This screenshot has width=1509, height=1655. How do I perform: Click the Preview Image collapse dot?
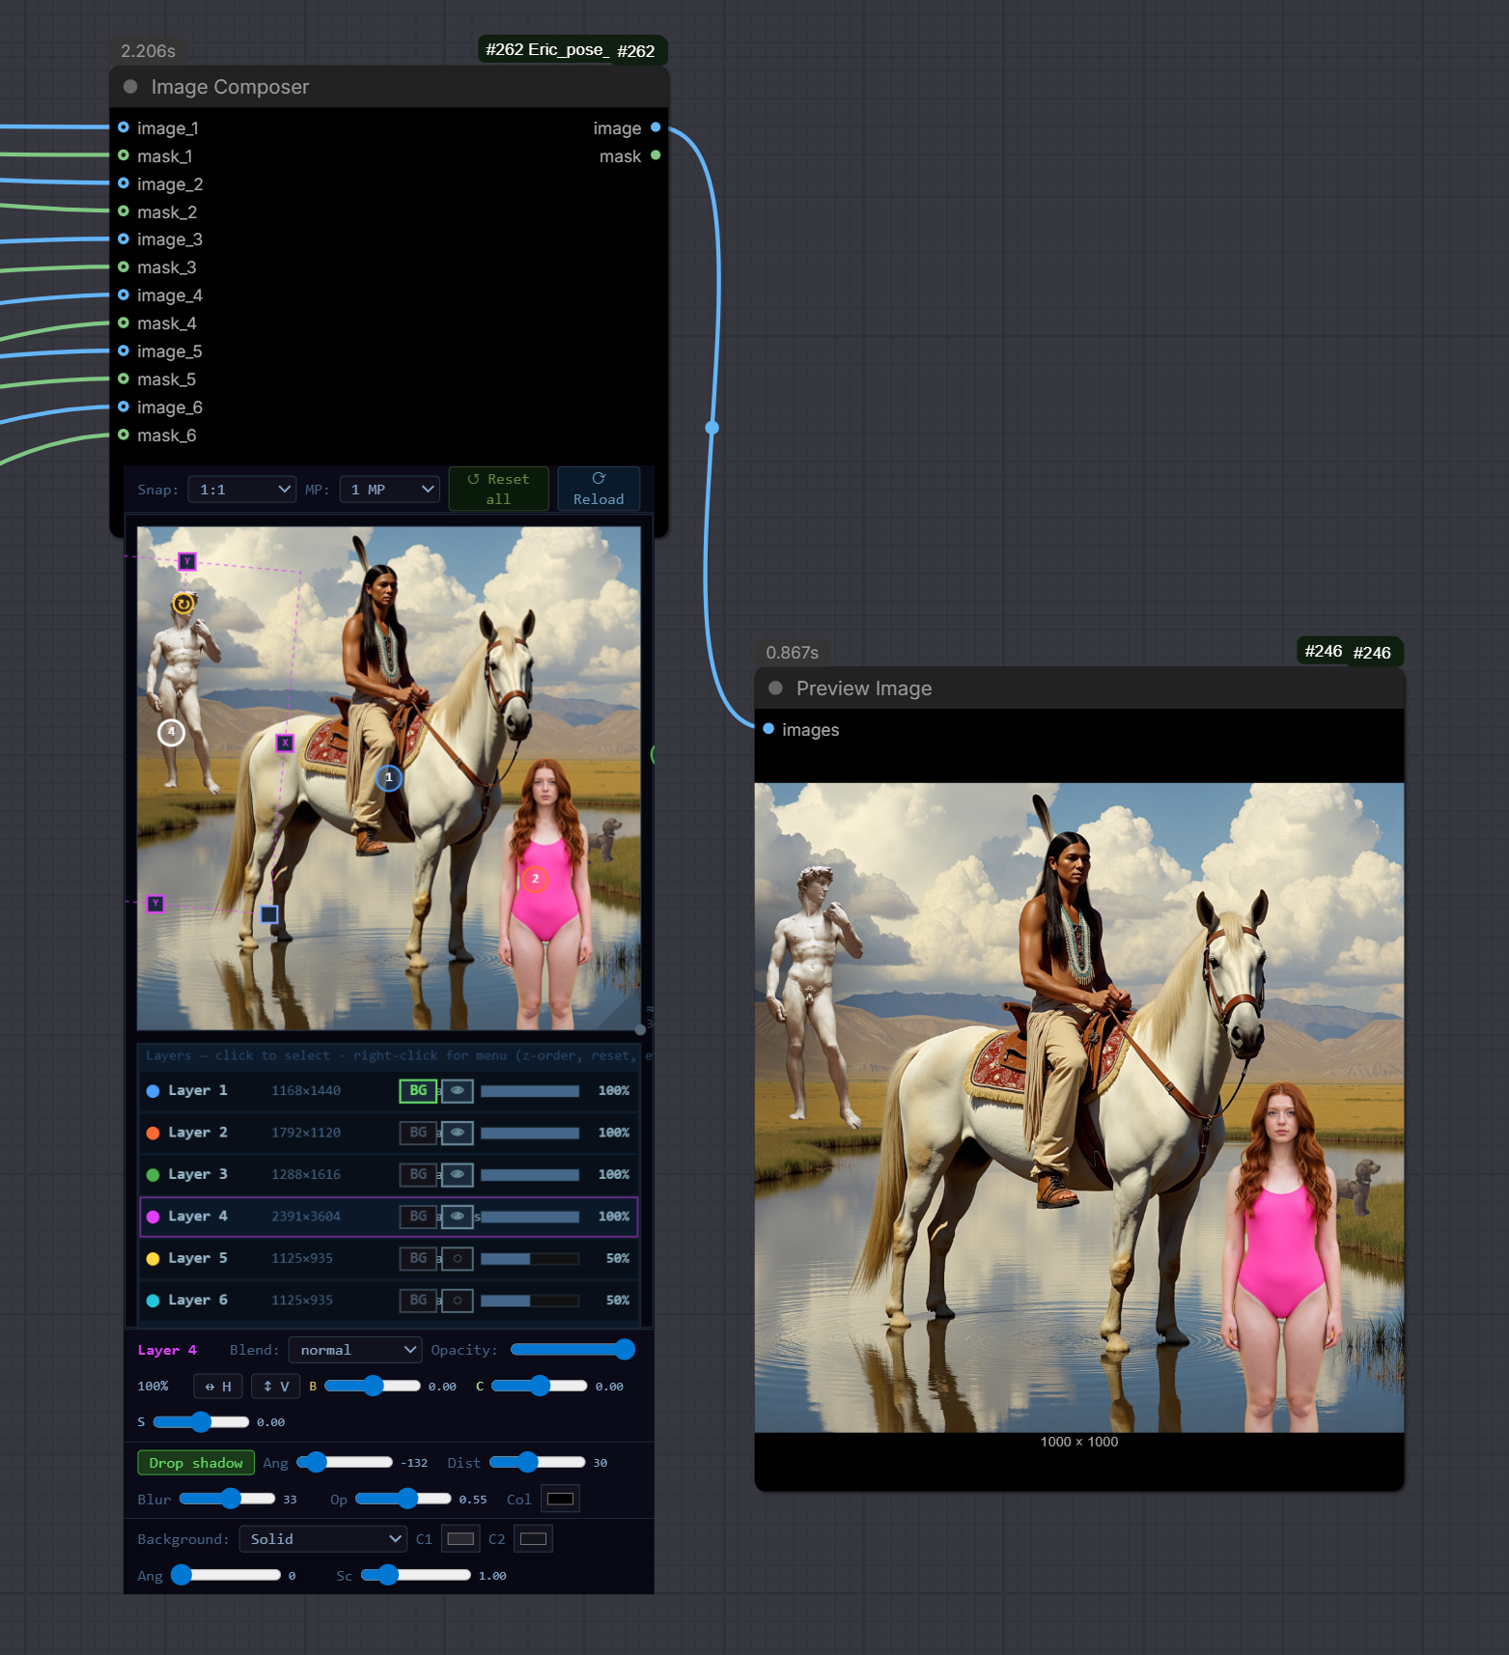[x=775, y=688]
